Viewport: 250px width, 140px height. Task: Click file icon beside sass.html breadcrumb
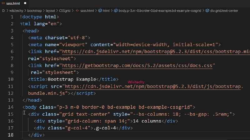[77, 11]
